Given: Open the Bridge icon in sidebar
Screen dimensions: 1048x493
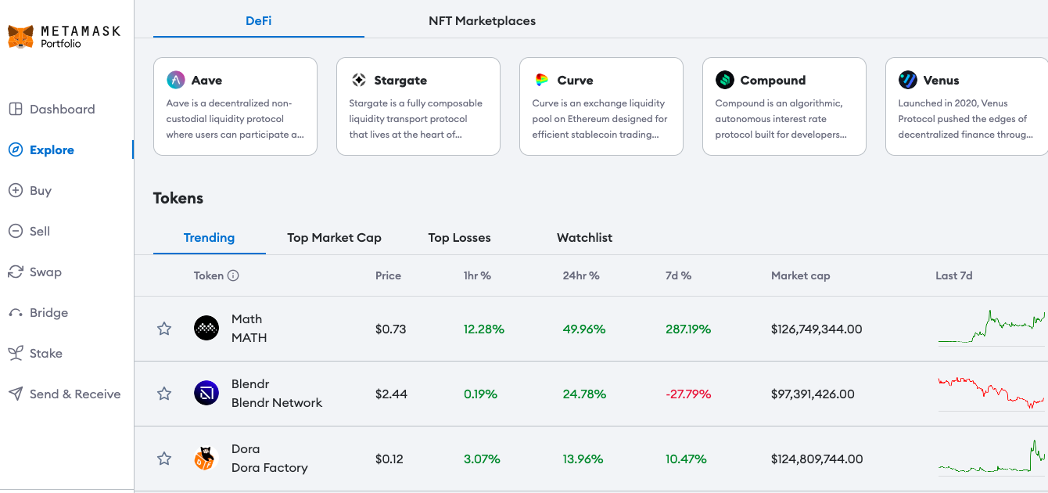Looking at the screenshot, I should point(16,313).
